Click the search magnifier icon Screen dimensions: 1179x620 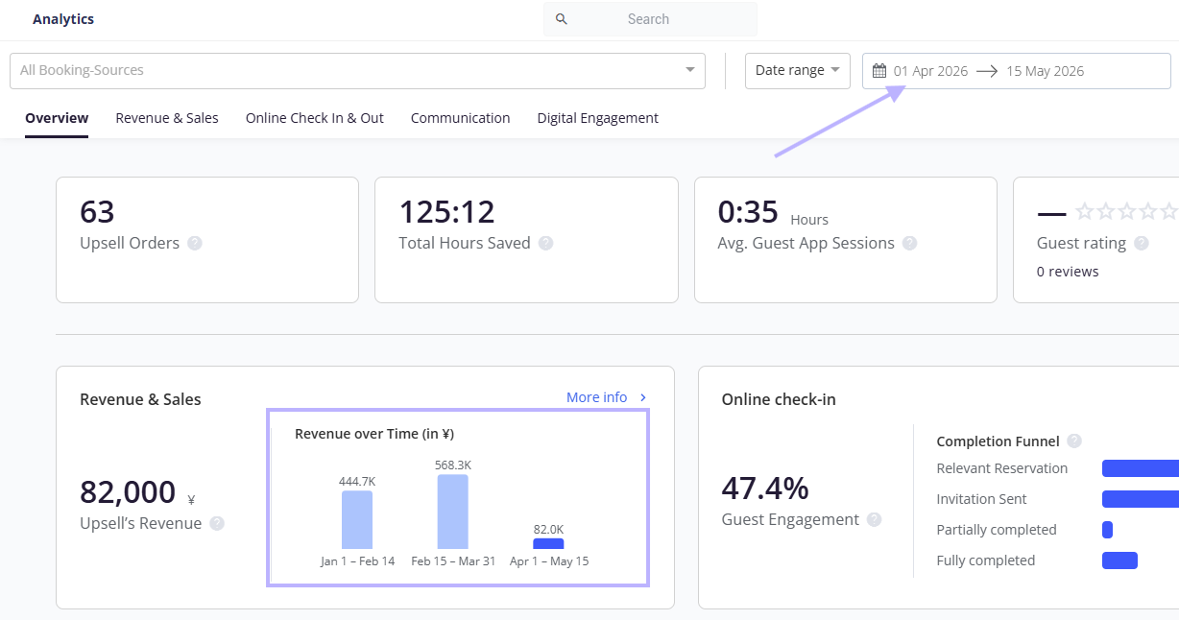562,19
